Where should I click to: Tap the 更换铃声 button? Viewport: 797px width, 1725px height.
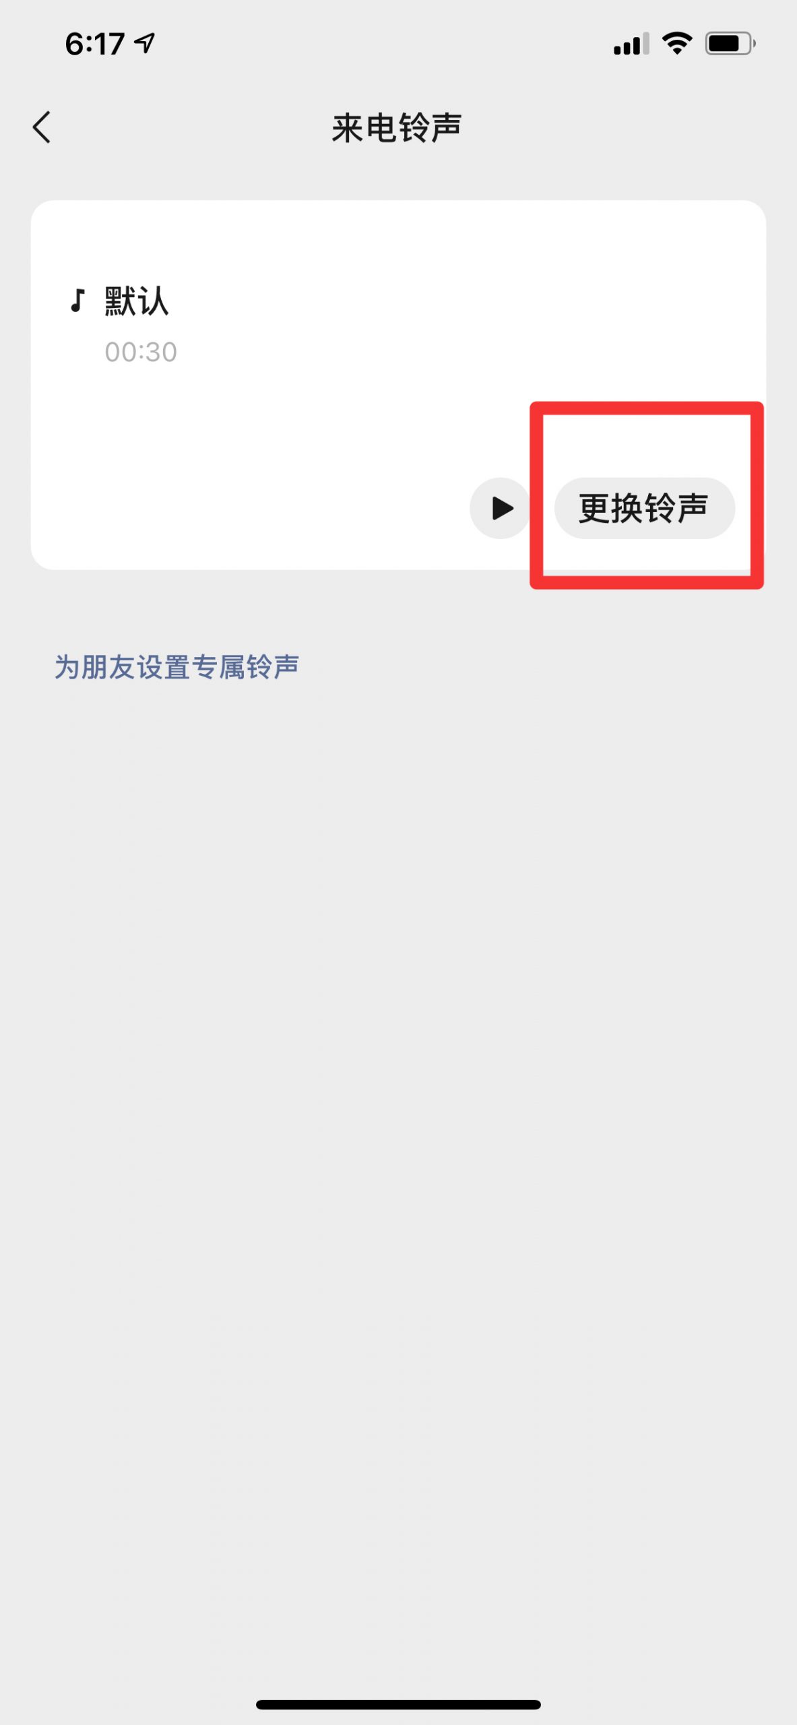tap(644, 508)
